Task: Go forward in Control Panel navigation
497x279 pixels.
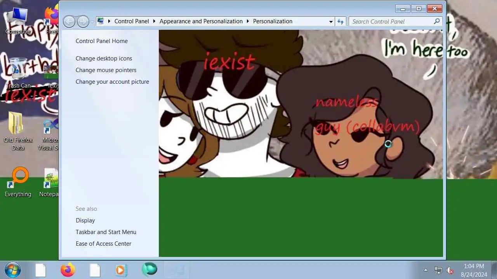Action: [x=83, y=22]
